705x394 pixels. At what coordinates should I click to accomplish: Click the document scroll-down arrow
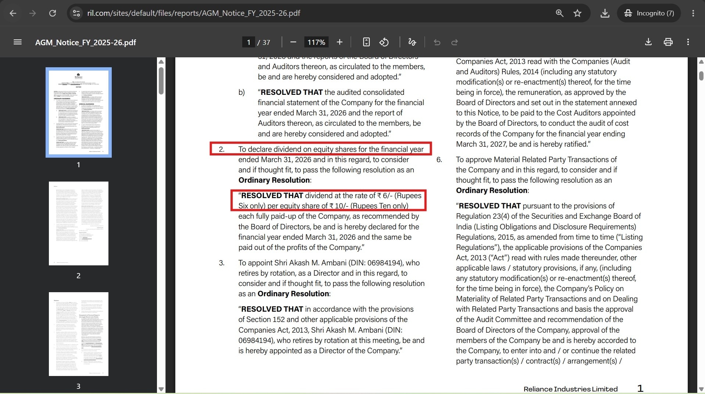click(x=701, y=389)
